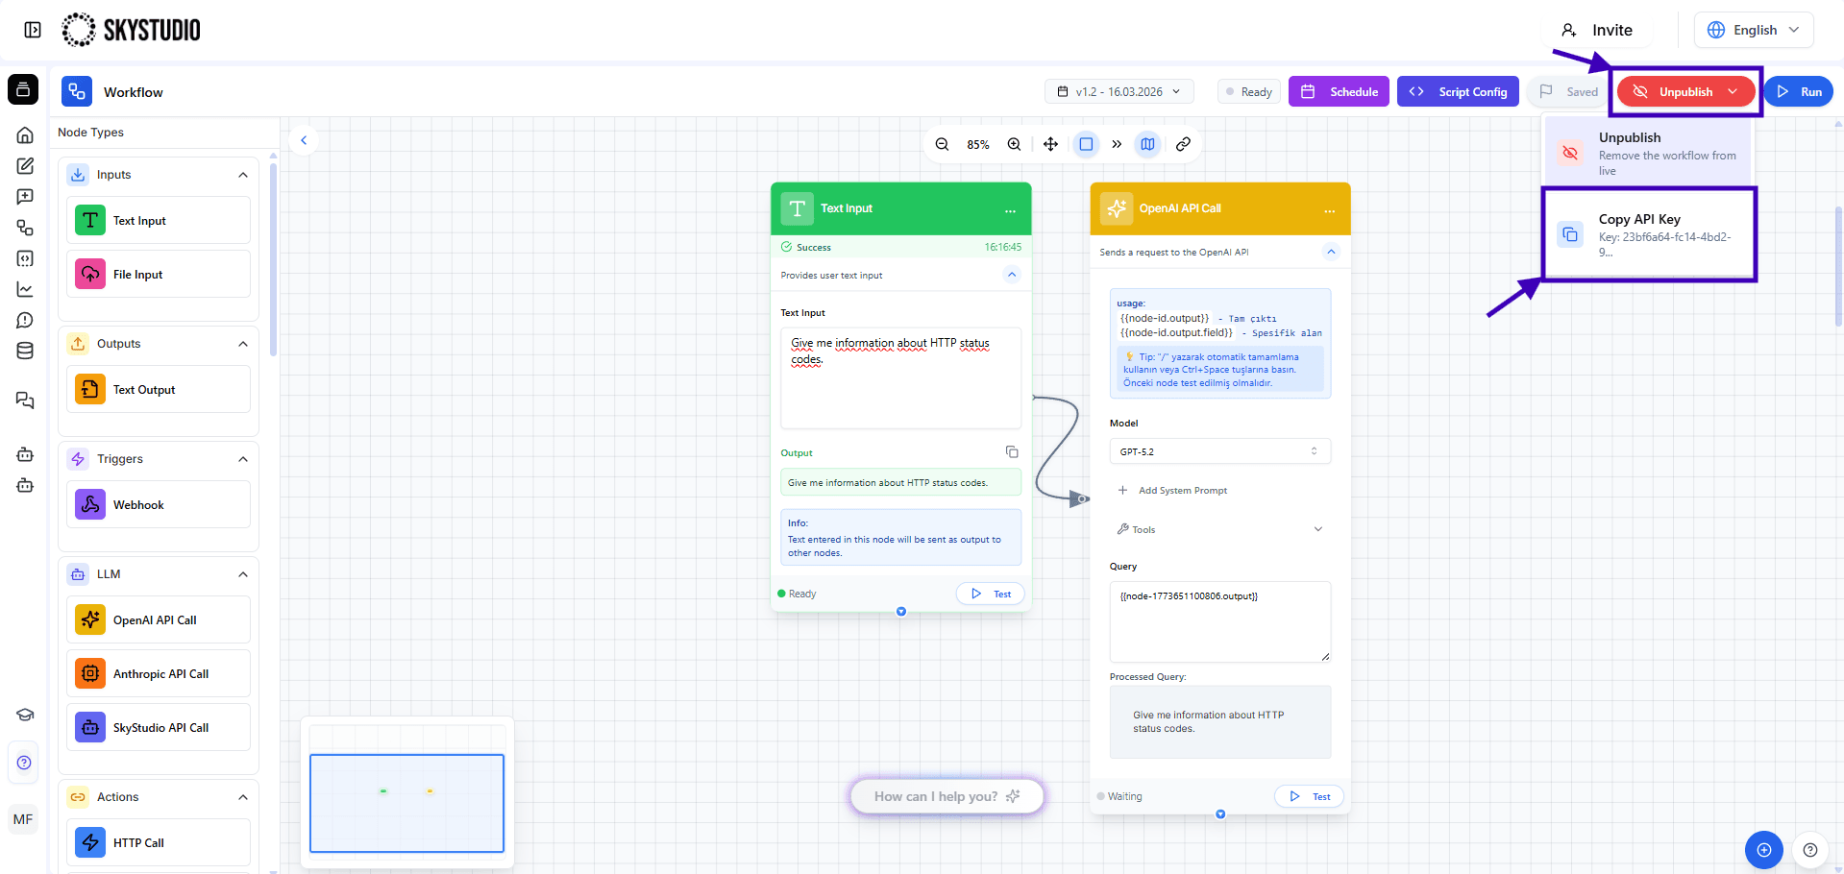Screen dimensions: 1844x874
Task: Toggle the square selection mode button
Action: click(1086, 144)
